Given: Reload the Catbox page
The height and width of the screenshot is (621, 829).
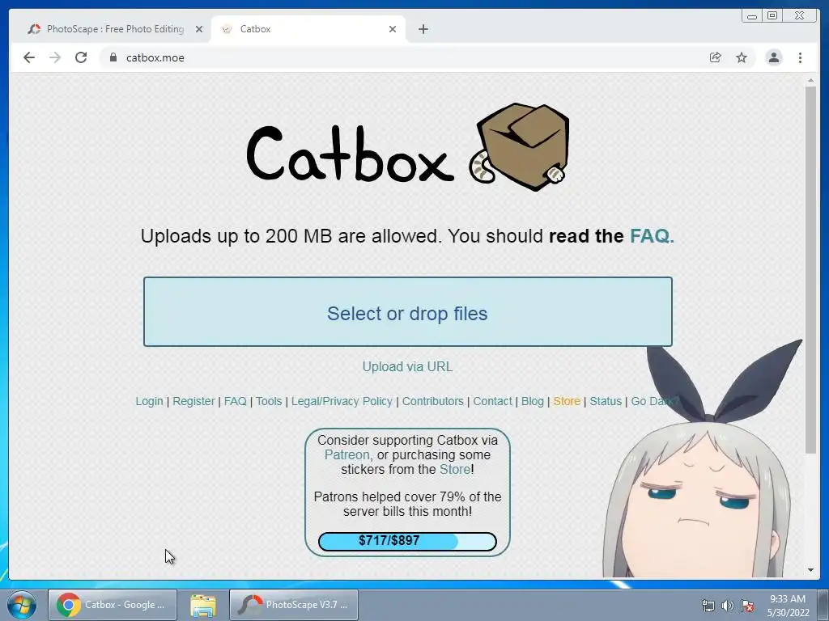Looking at the screenshot, I should 81,57.
